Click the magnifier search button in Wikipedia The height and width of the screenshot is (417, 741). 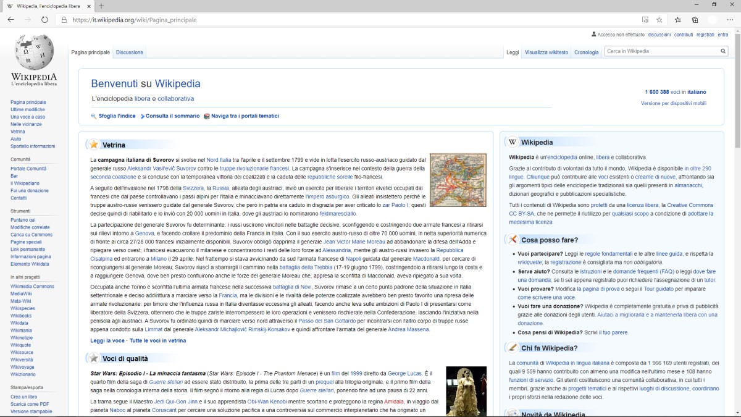point(723,51)
